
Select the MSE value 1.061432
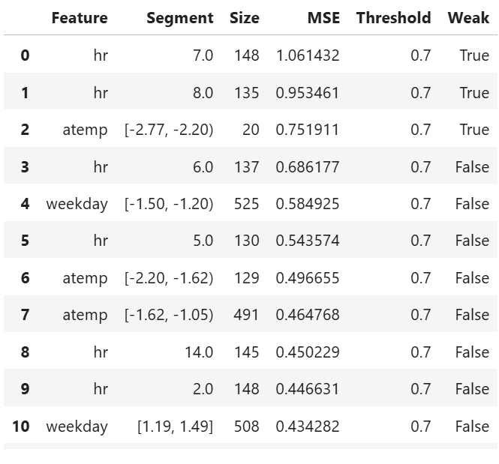pos(308,55)
